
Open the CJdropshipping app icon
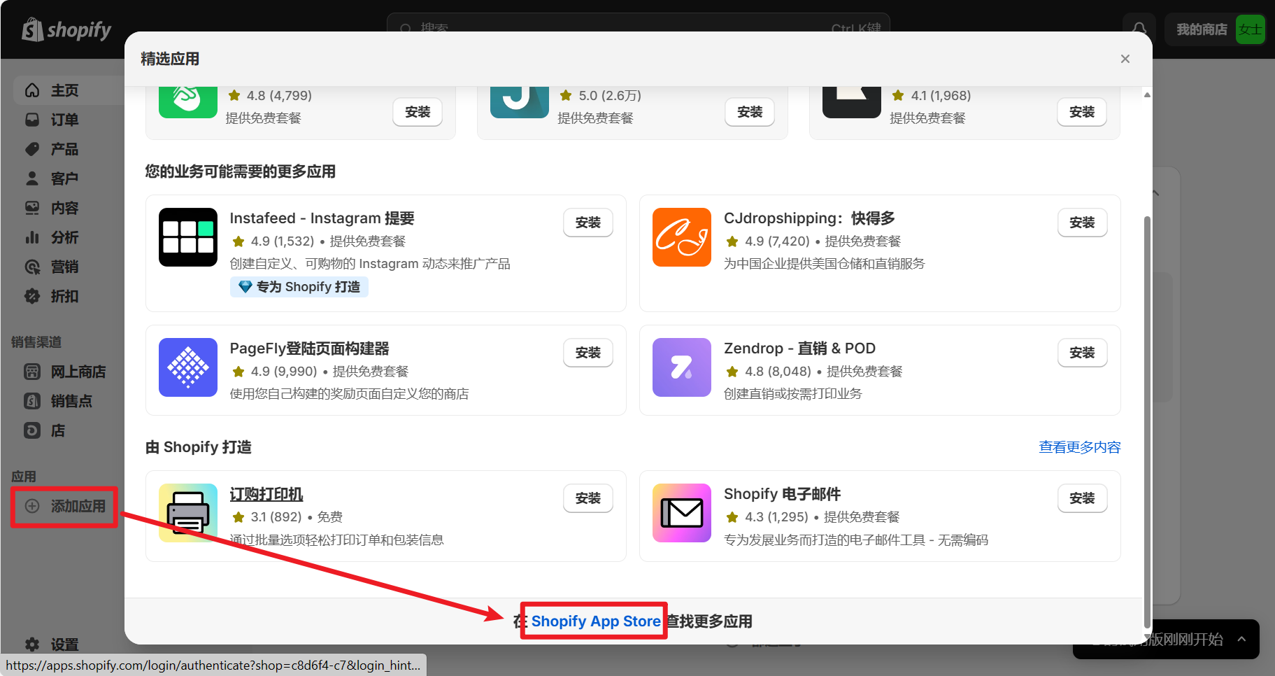click(681, 237)
